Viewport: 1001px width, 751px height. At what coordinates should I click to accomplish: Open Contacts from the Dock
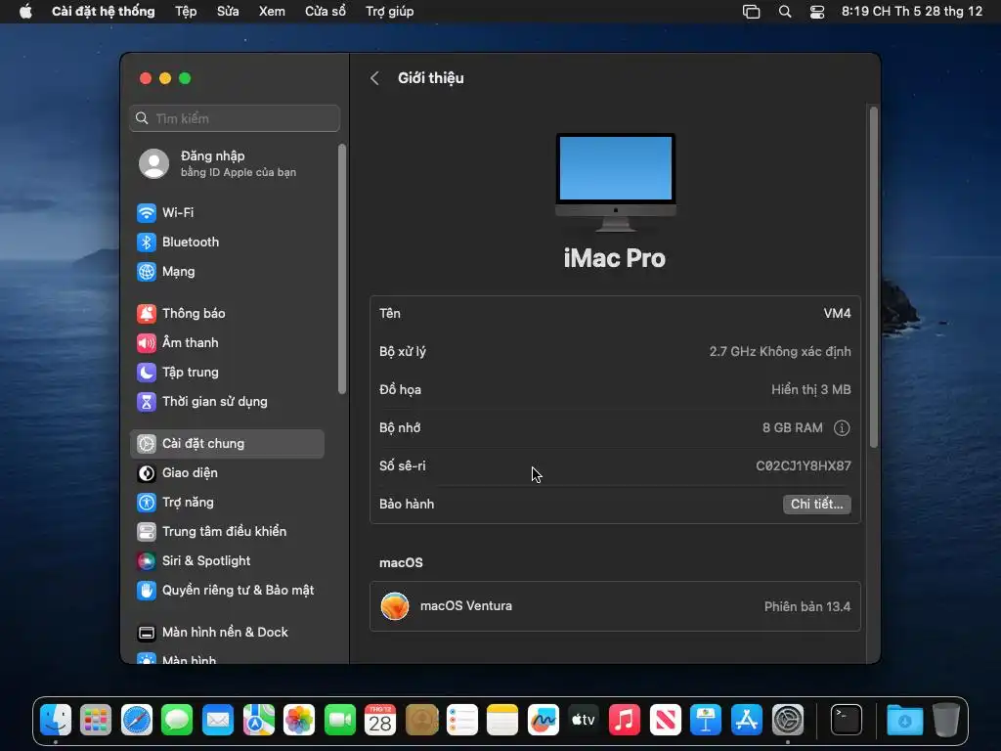pos(421,721)
